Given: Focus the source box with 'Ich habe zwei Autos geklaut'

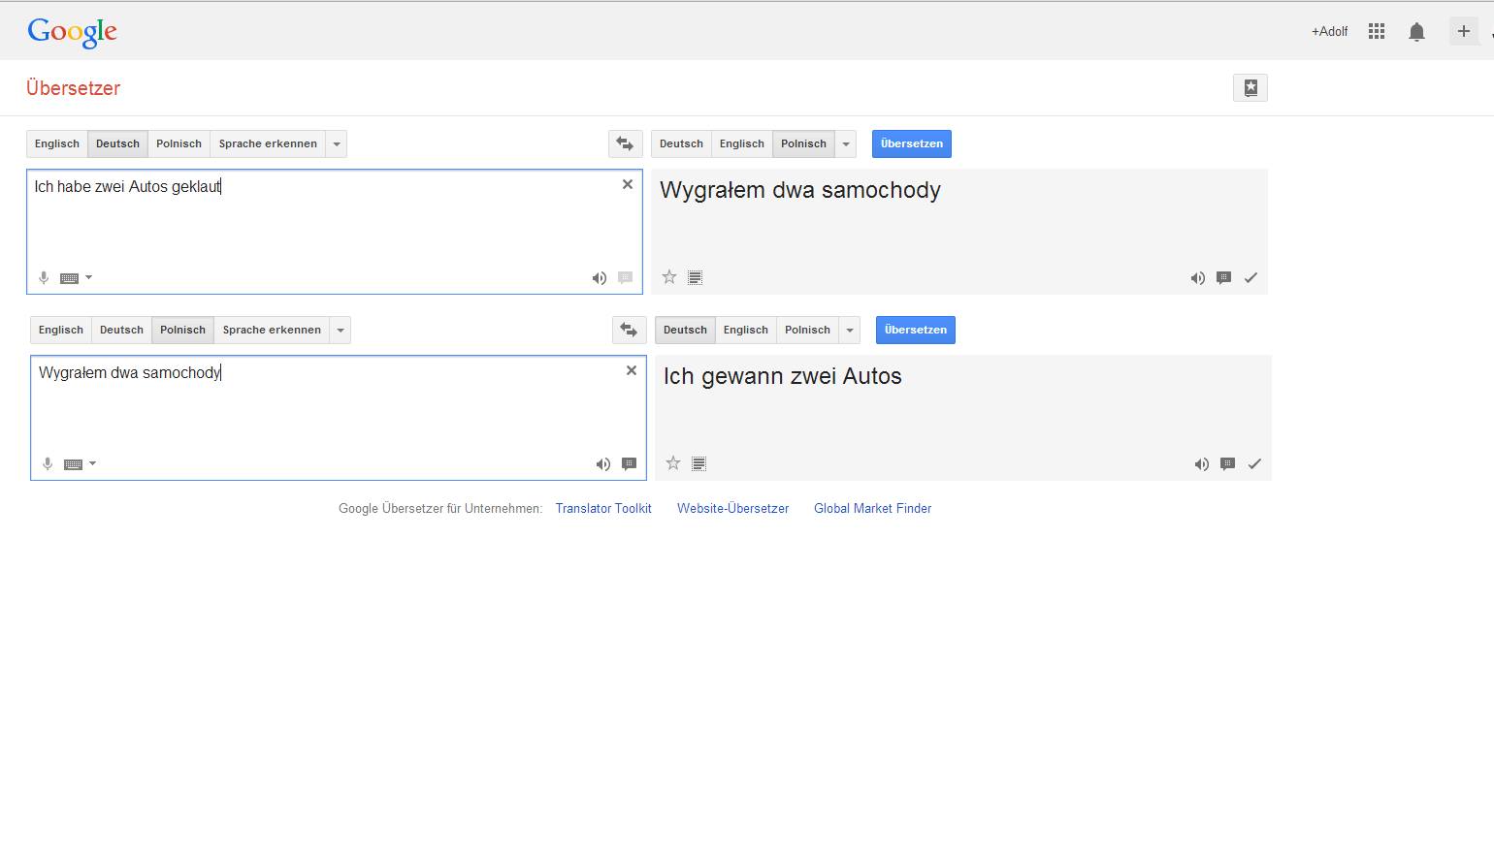Looking at the screenshot, I should 335,232.
